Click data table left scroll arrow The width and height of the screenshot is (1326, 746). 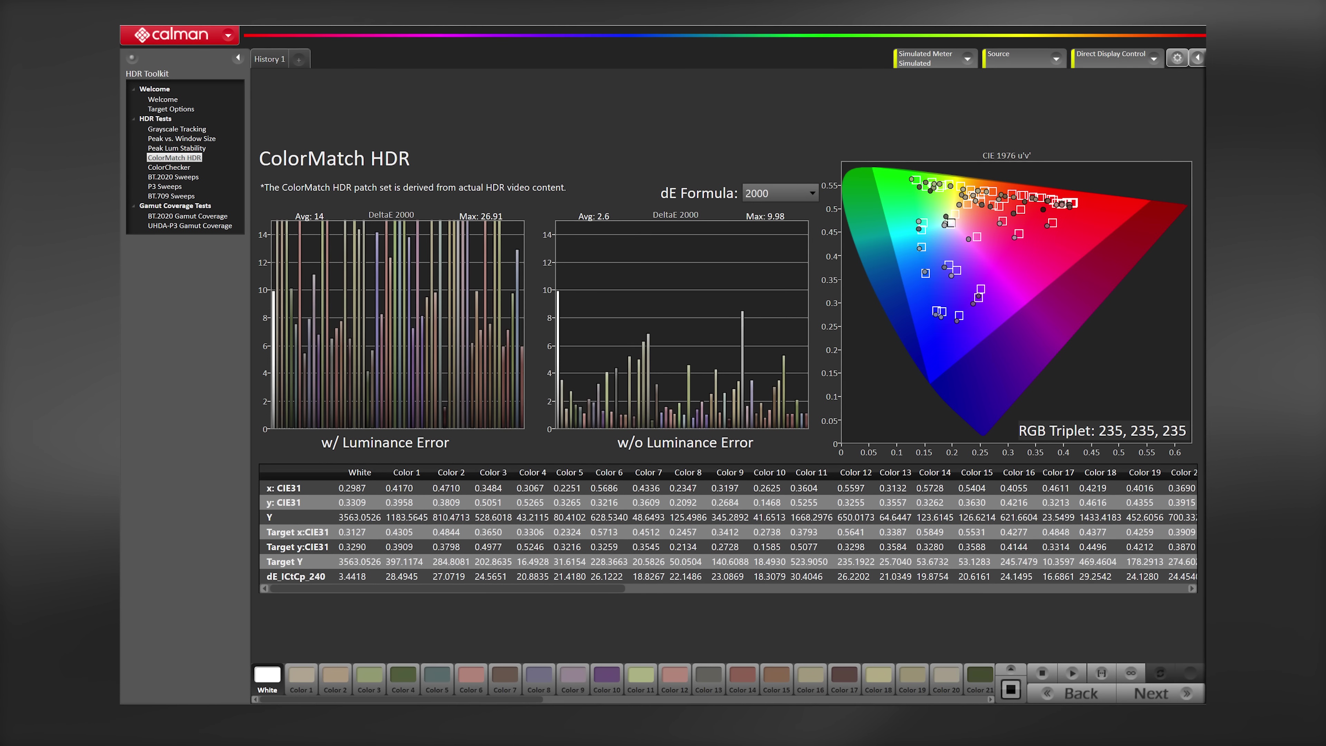(265, 589)
